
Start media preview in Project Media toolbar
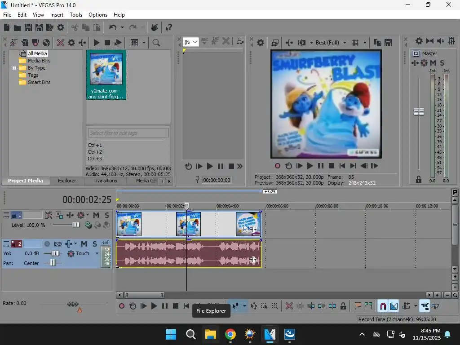coord(97,43)
